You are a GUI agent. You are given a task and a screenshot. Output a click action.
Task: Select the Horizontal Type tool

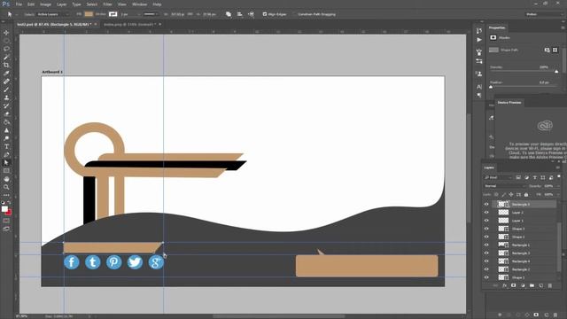6,146
